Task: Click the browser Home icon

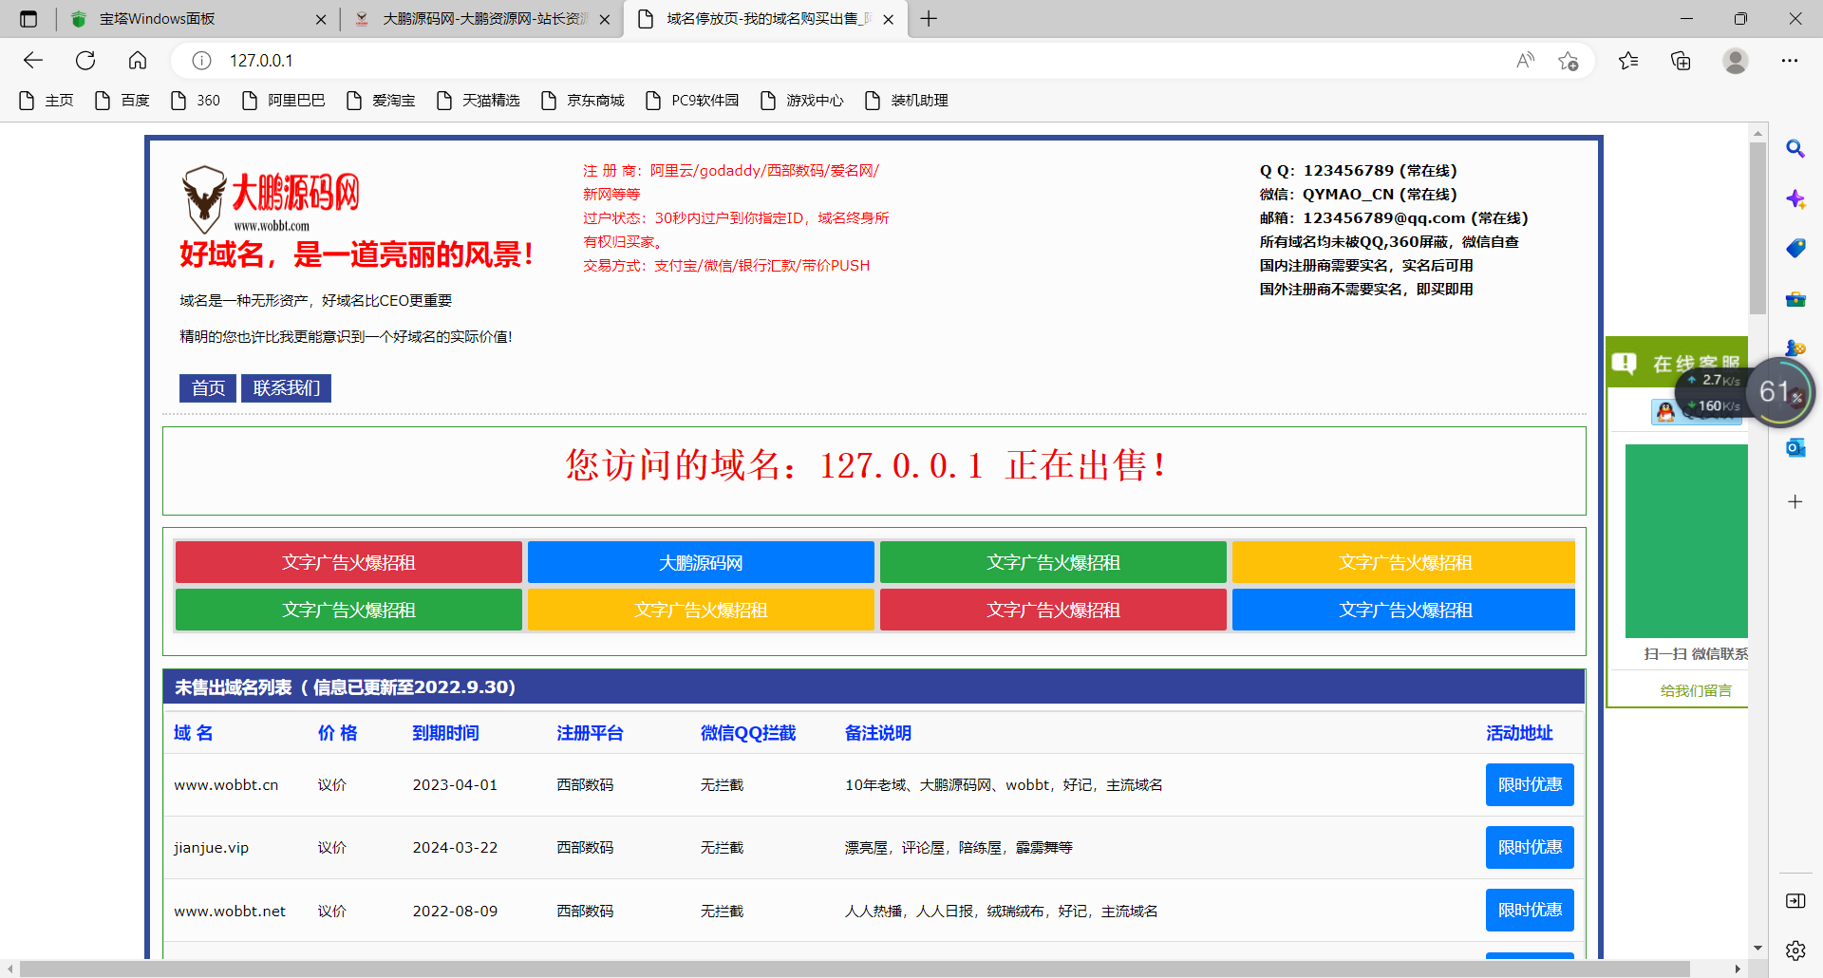Action: pos(138,60)
